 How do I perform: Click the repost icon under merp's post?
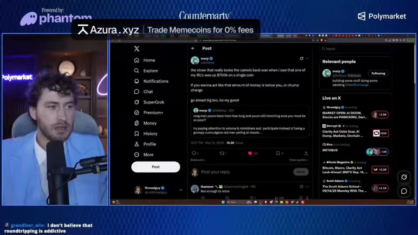(222, 153)
